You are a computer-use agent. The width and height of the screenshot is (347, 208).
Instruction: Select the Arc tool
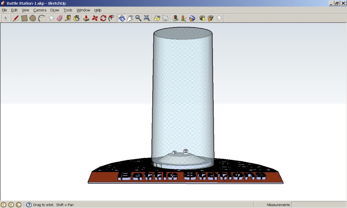click(x=41, y=18)
